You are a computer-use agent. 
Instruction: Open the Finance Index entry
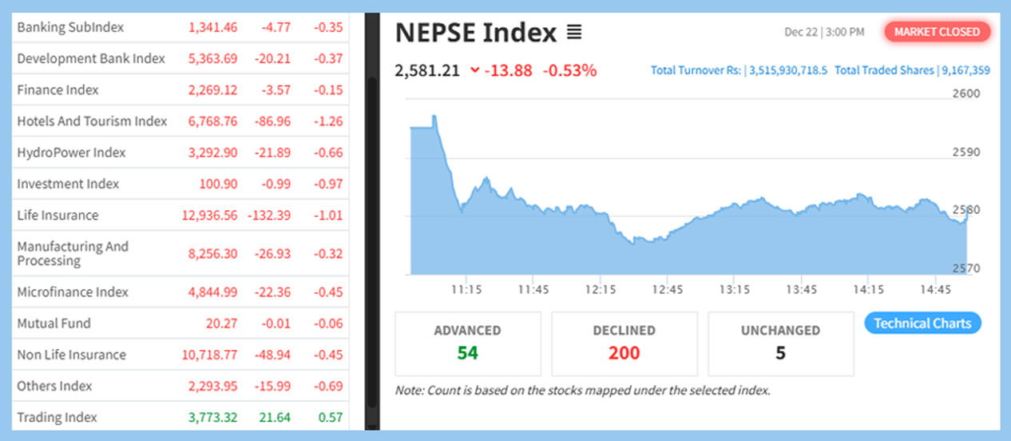click(57, 89)
